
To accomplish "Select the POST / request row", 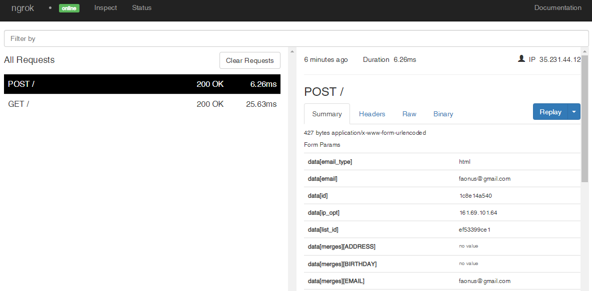I will pyautogui.click(x=142, y=84).
